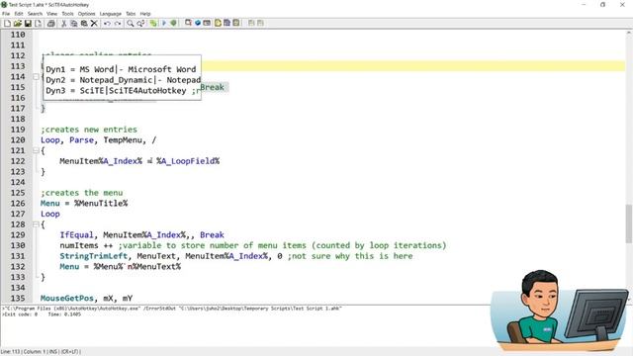Create a new file with the New toolbar icon
This screenshot has width=633, height=356.
click(x=7, y=24)
